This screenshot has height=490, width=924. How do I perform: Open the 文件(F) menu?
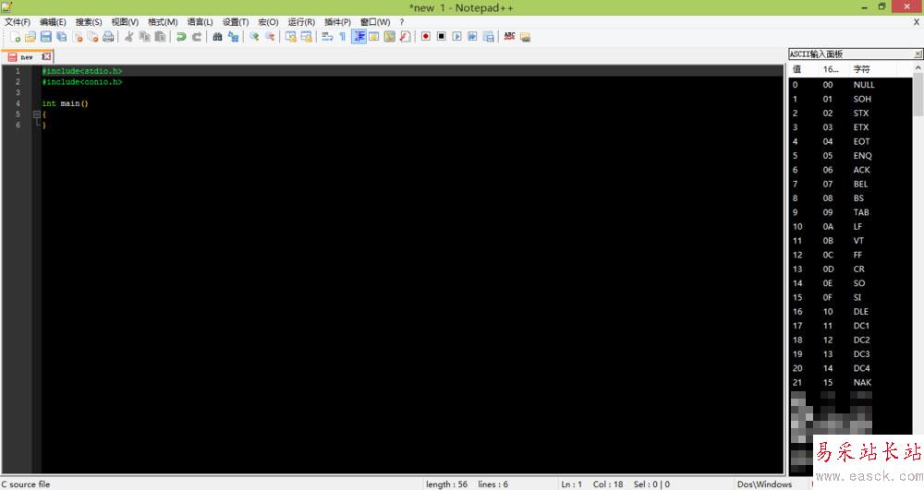(18, 22)
